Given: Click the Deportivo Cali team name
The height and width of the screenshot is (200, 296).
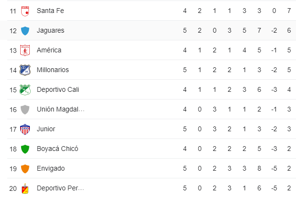Looking at the screenshot, I should pyautogui.click(x=58, y=89).
